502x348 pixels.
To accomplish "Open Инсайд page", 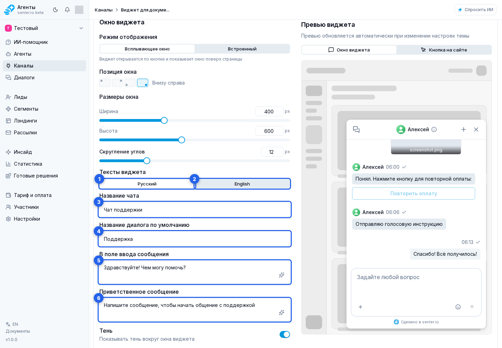I will coord(44,152).
